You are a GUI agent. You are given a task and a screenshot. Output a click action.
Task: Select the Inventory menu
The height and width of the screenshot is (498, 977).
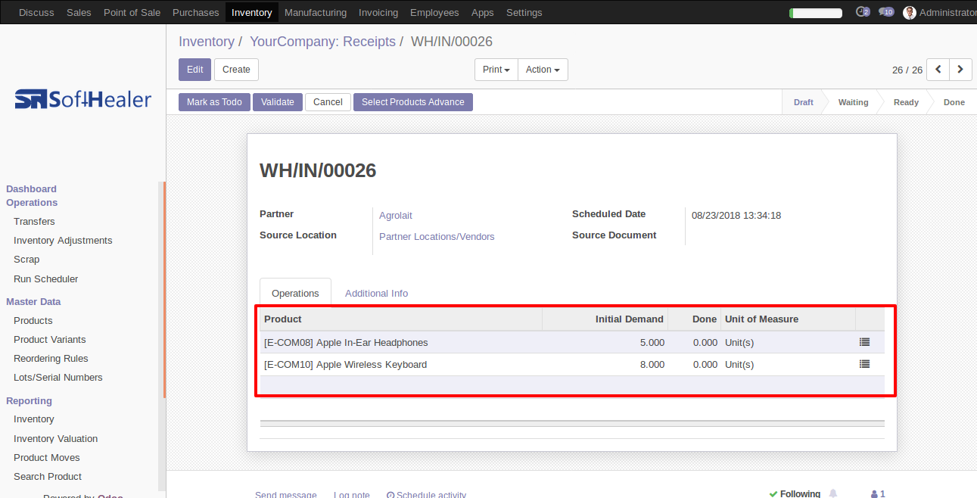(x=252, y=13)
